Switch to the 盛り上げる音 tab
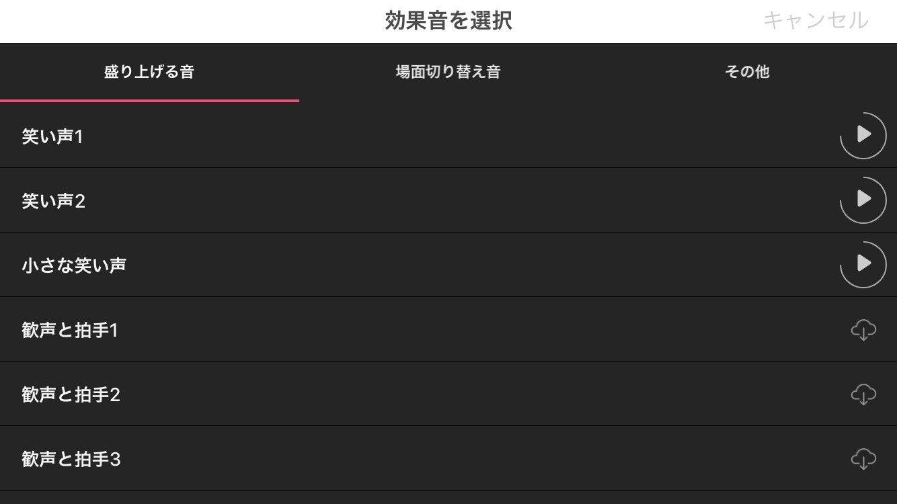 pyautogui.click(x=149, y=72)
